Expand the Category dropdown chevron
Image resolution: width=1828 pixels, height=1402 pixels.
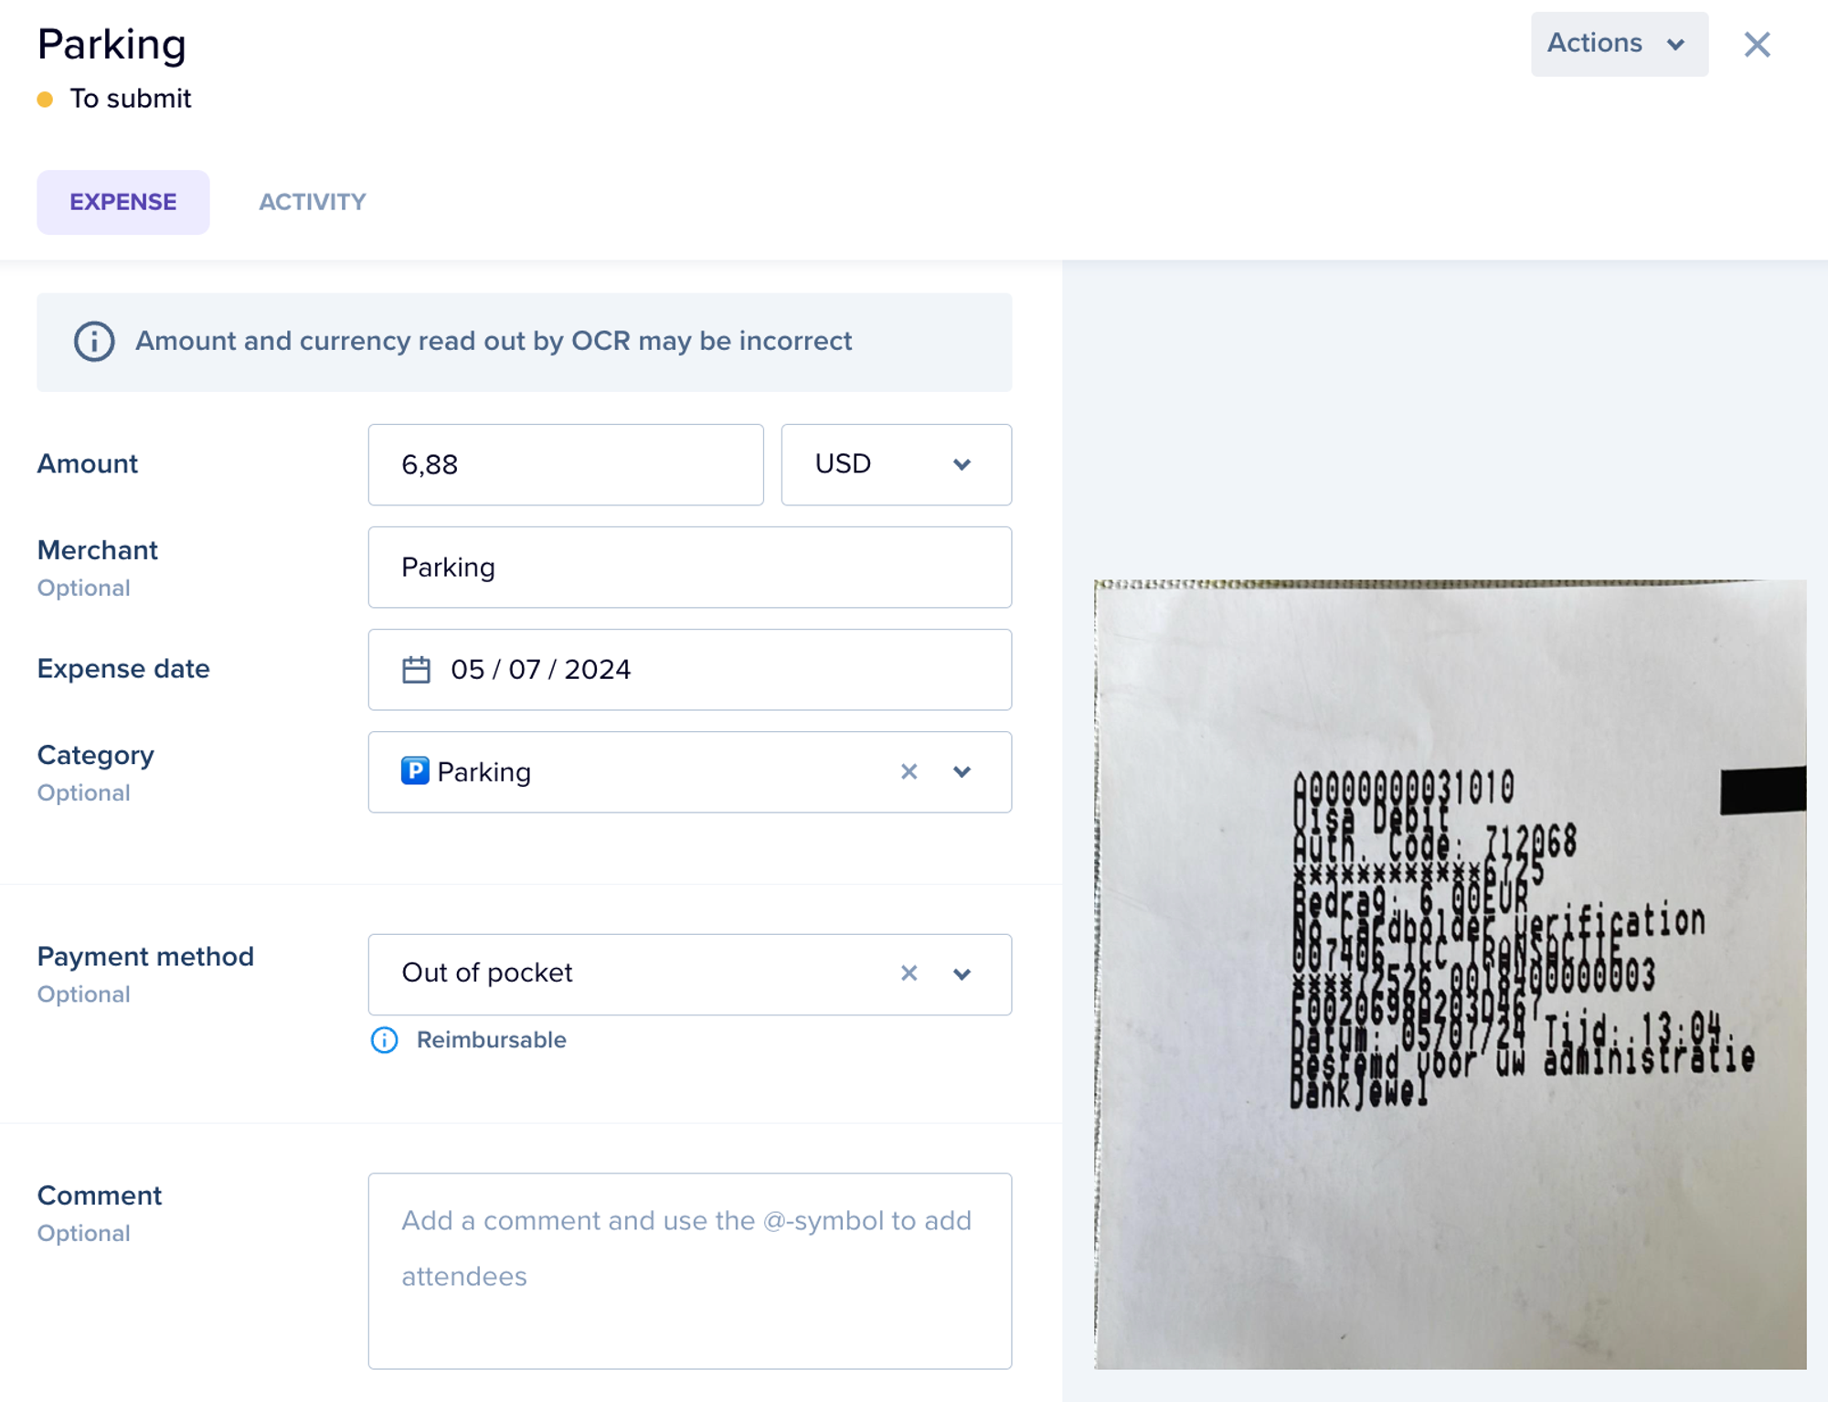coord(962,771)
